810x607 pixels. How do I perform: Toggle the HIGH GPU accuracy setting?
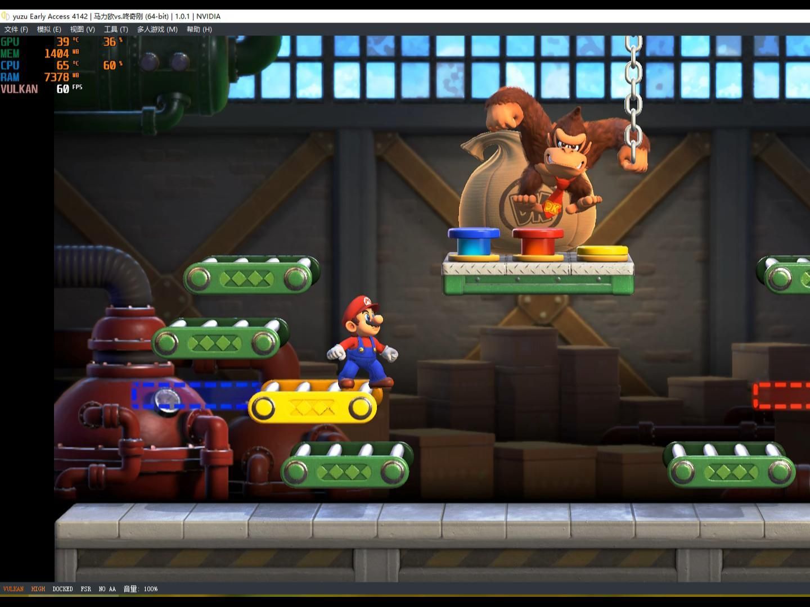click(38, 589)
